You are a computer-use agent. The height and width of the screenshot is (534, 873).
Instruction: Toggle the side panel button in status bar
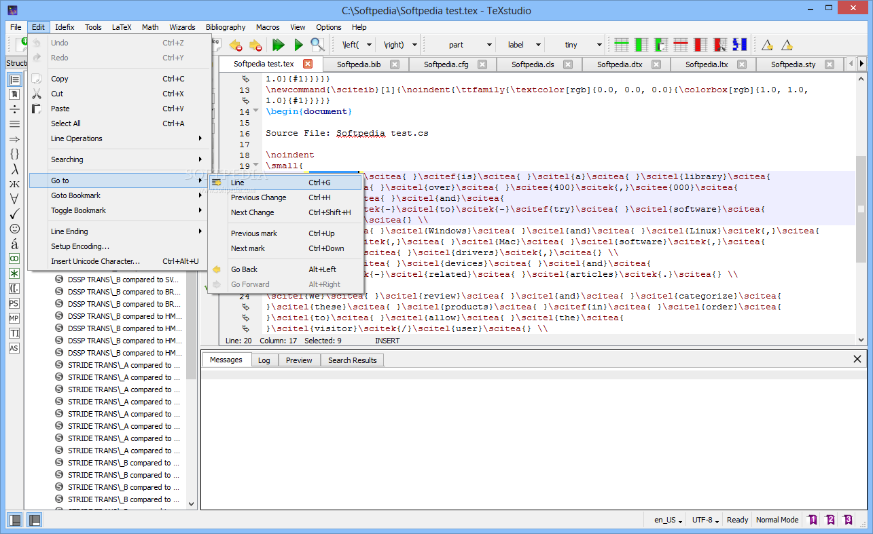click(x=14, y=520)
